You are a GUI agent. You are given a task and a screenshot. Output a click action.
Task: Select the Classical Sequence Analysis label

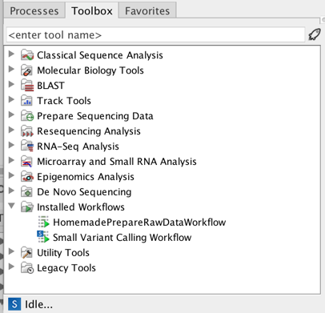pyautogui.click(x=100, y=55)
